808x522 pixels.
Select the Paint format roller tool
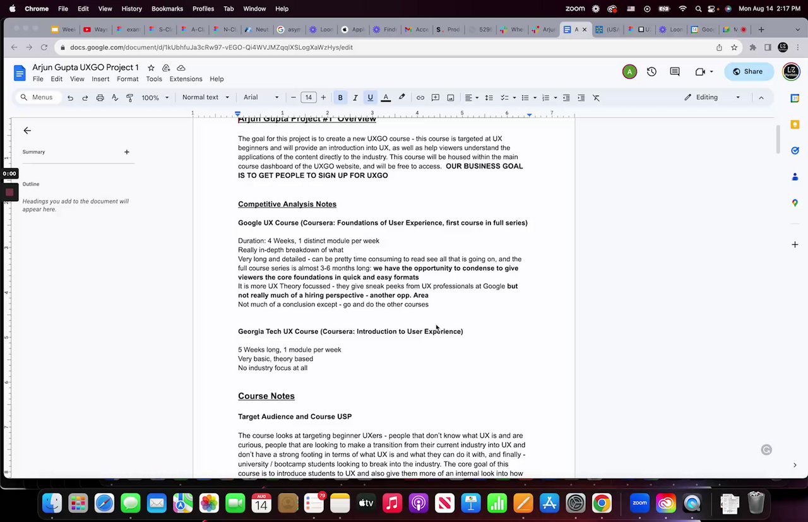click(129, 98)
